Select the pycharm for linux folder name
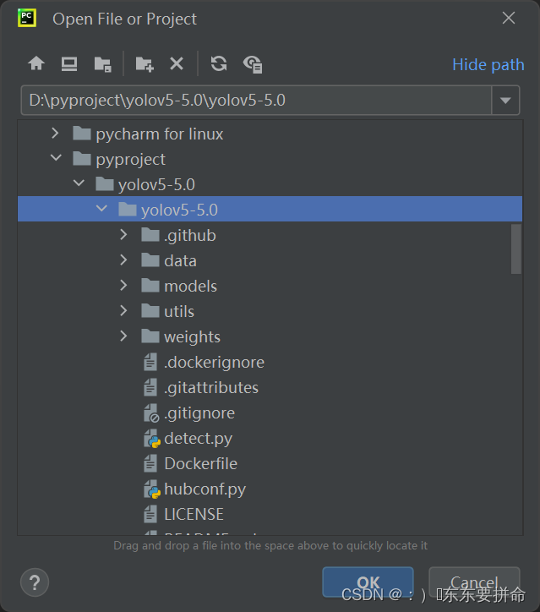 160,134
